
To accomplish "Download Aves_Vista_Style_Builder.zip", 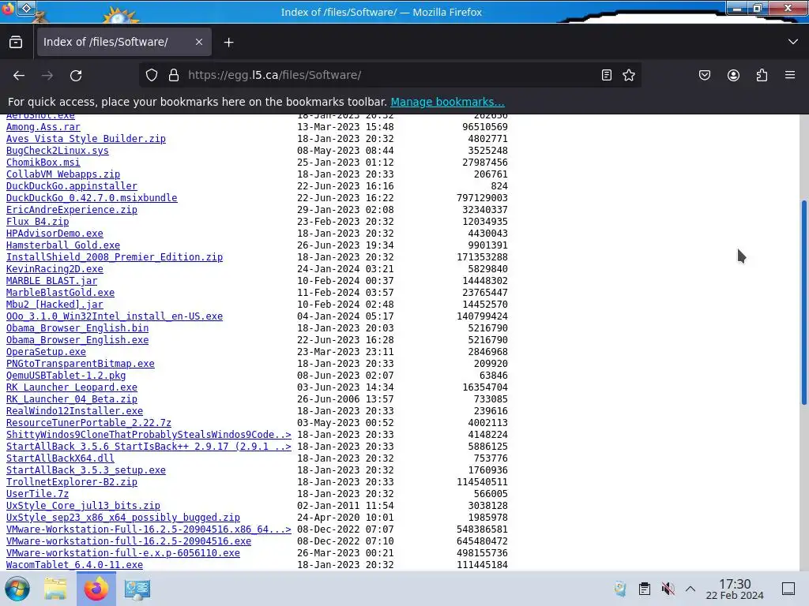I will (x=85, y=139).
